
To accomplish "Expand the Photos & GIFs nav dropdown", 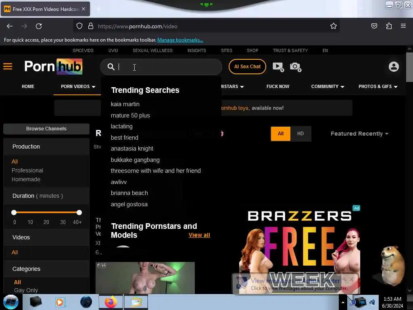I will click(378, 86).
